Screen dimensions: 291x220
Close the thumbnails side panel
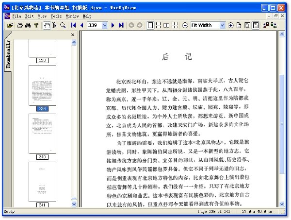click(x=73, y=35)
